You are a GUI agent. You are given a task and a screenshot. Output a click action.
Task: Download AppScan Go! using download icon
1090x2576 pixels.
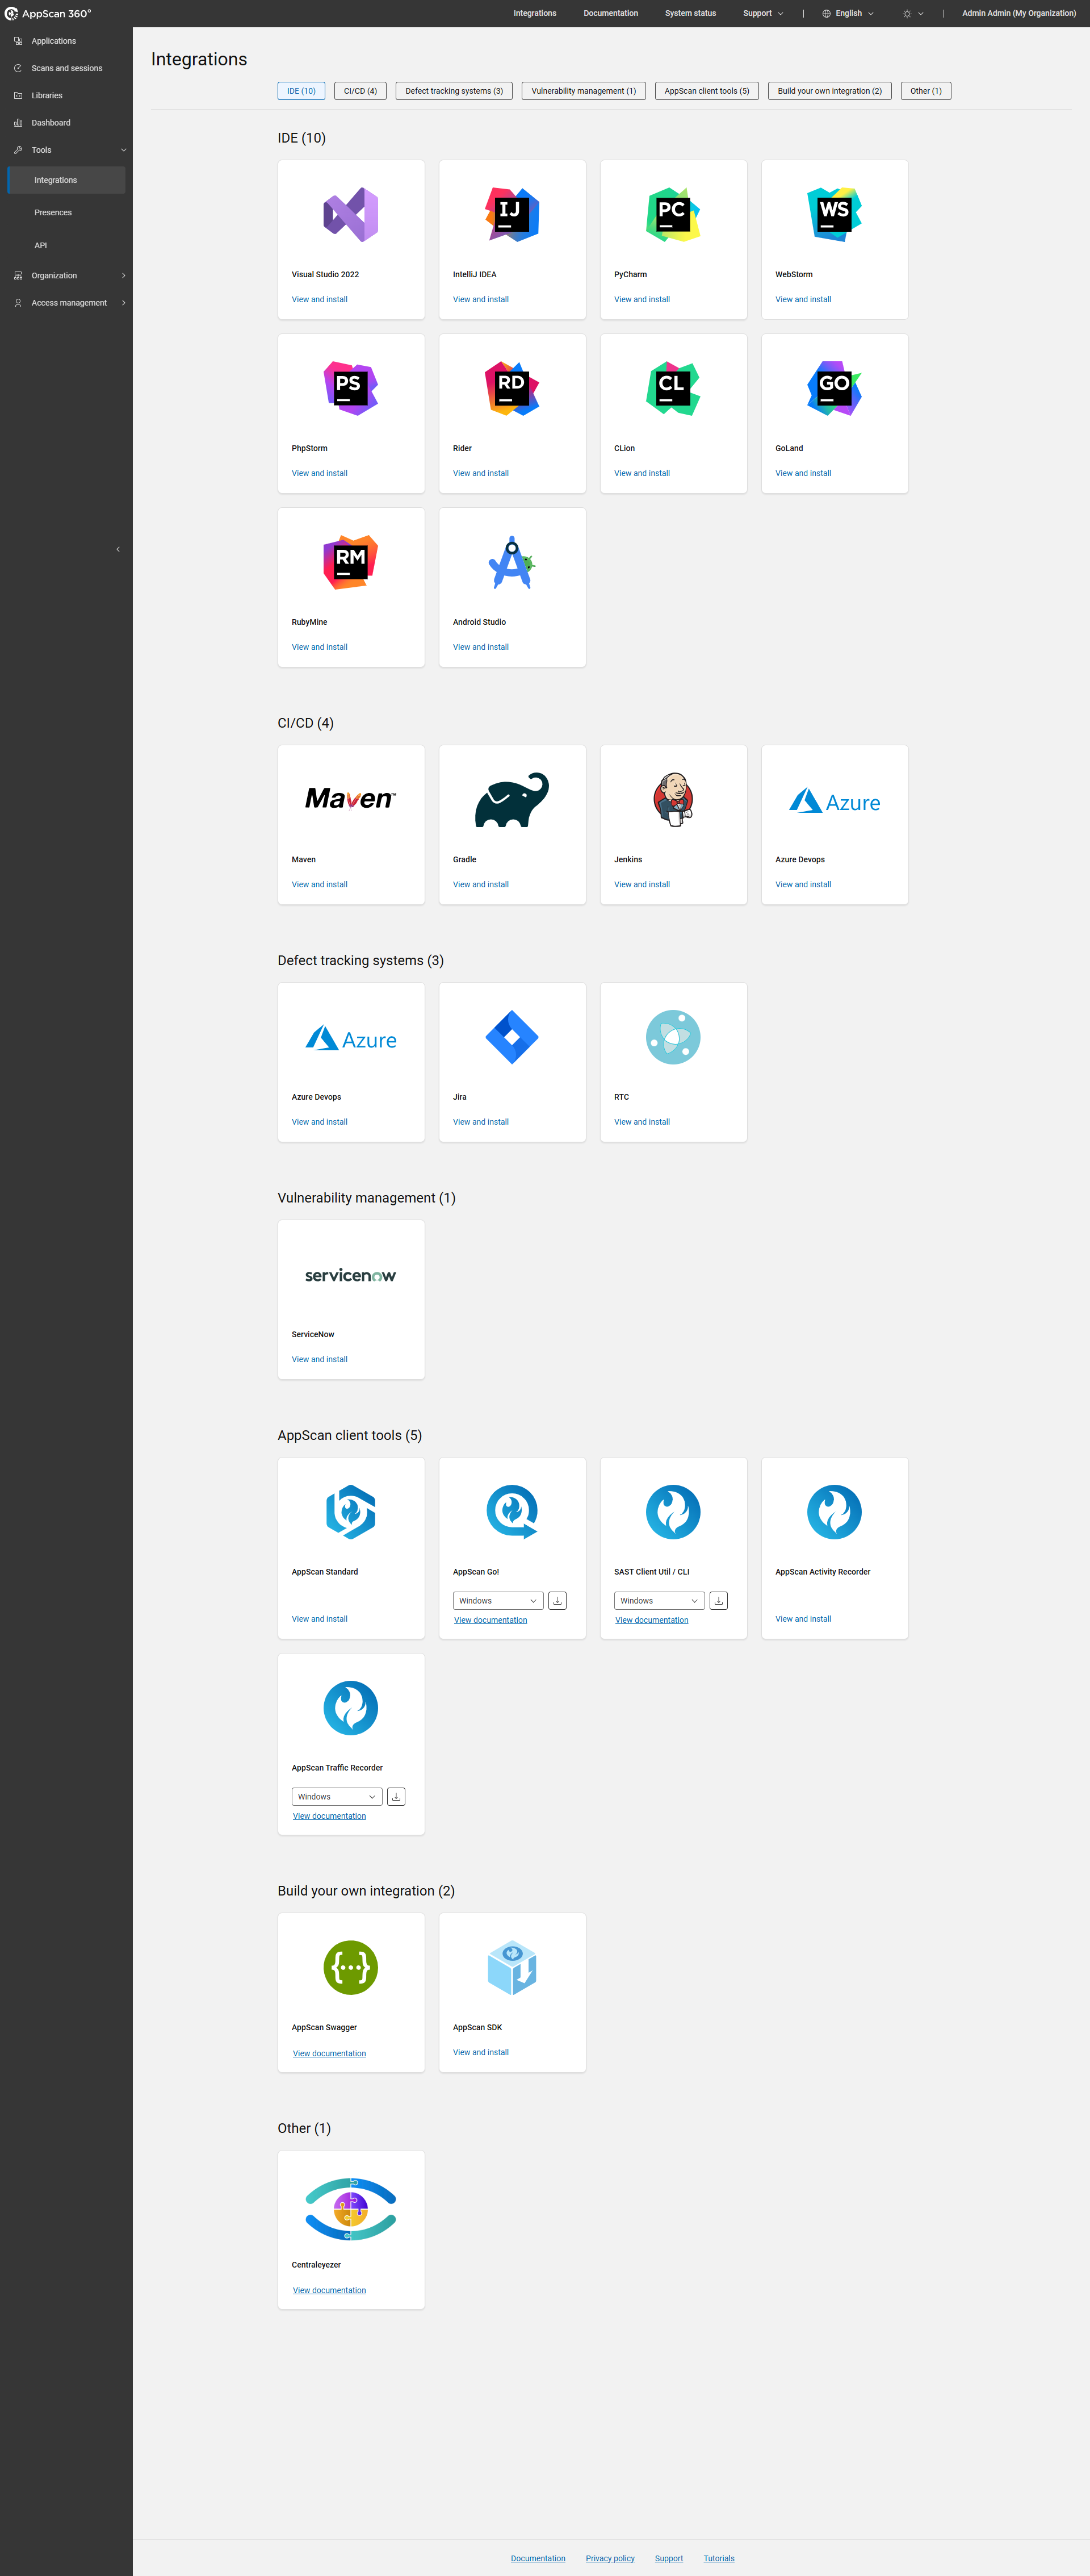(557, 1600)
